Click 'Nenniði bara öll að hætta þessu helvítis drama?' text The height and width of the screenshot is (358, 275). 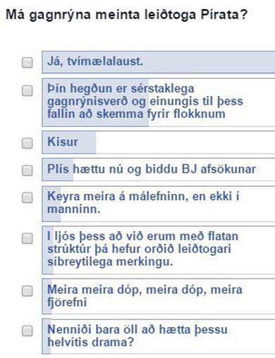(137, 335)
